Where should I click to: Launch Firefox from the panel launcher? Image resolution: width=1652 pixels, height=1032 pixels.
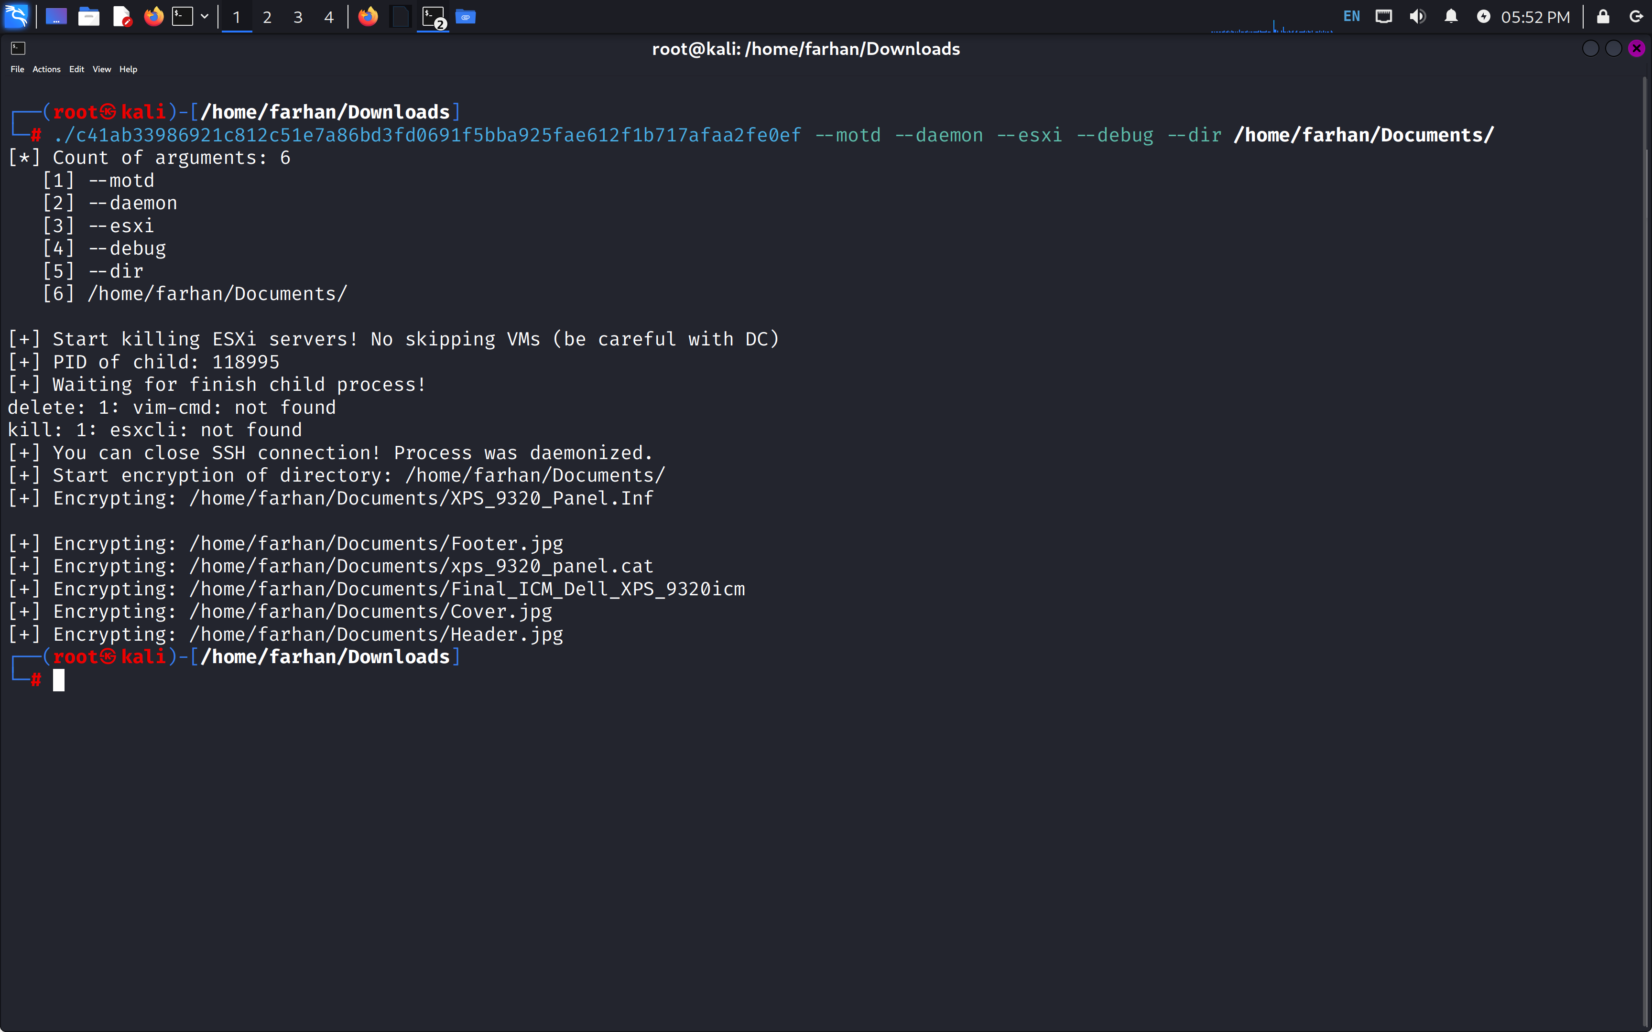coord(153,16)
